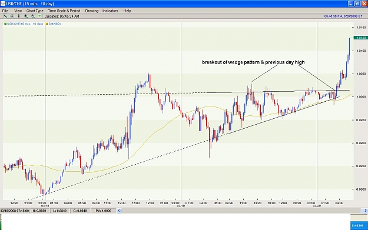Click the L: 0.9849 status field
Viewport: 368px width, 230px height.
click(x=59, y=211)
